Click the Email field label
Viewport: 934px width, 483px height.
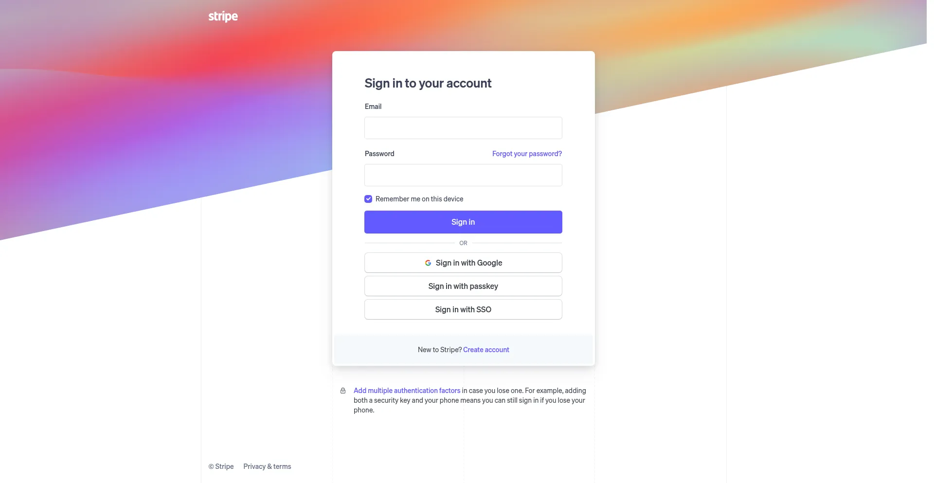tap(373, 107)
